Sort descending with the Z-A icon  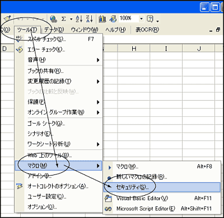tap(89, 19)
